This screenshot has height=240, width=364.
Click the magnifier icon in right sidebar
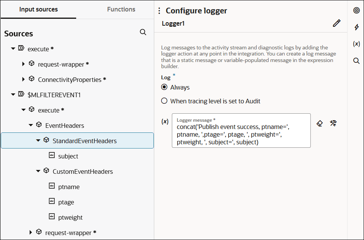(x=356, y=61)
